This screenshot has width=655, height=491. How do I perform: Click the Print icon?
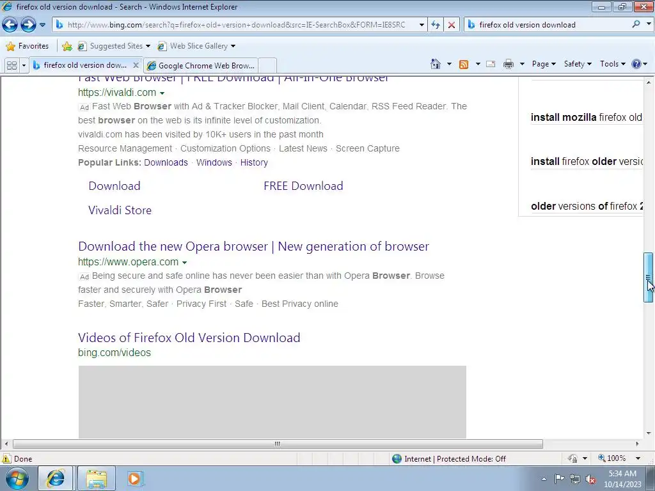509,64
